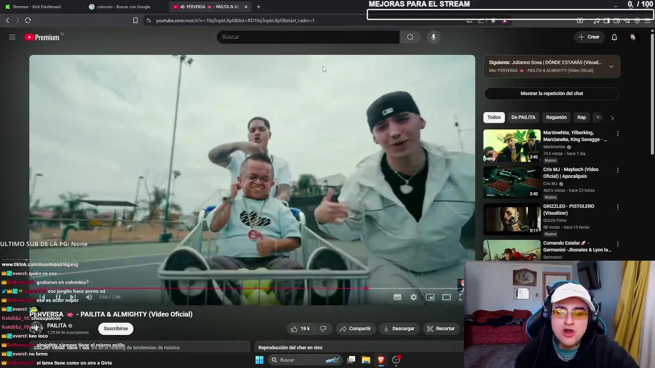Toggle theater mode in player
The height and width of the screenshot is (368, 655).
coord(446,297)
